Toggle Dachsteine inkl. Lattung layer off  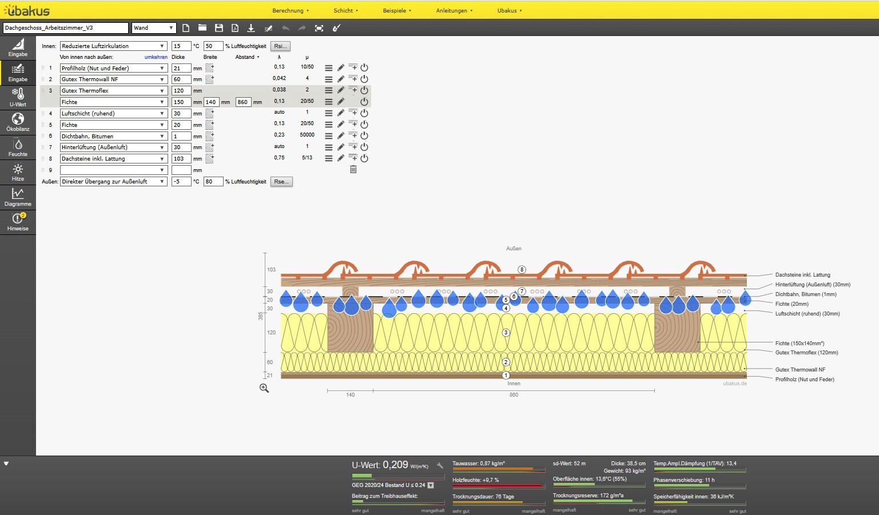point(364,158)
